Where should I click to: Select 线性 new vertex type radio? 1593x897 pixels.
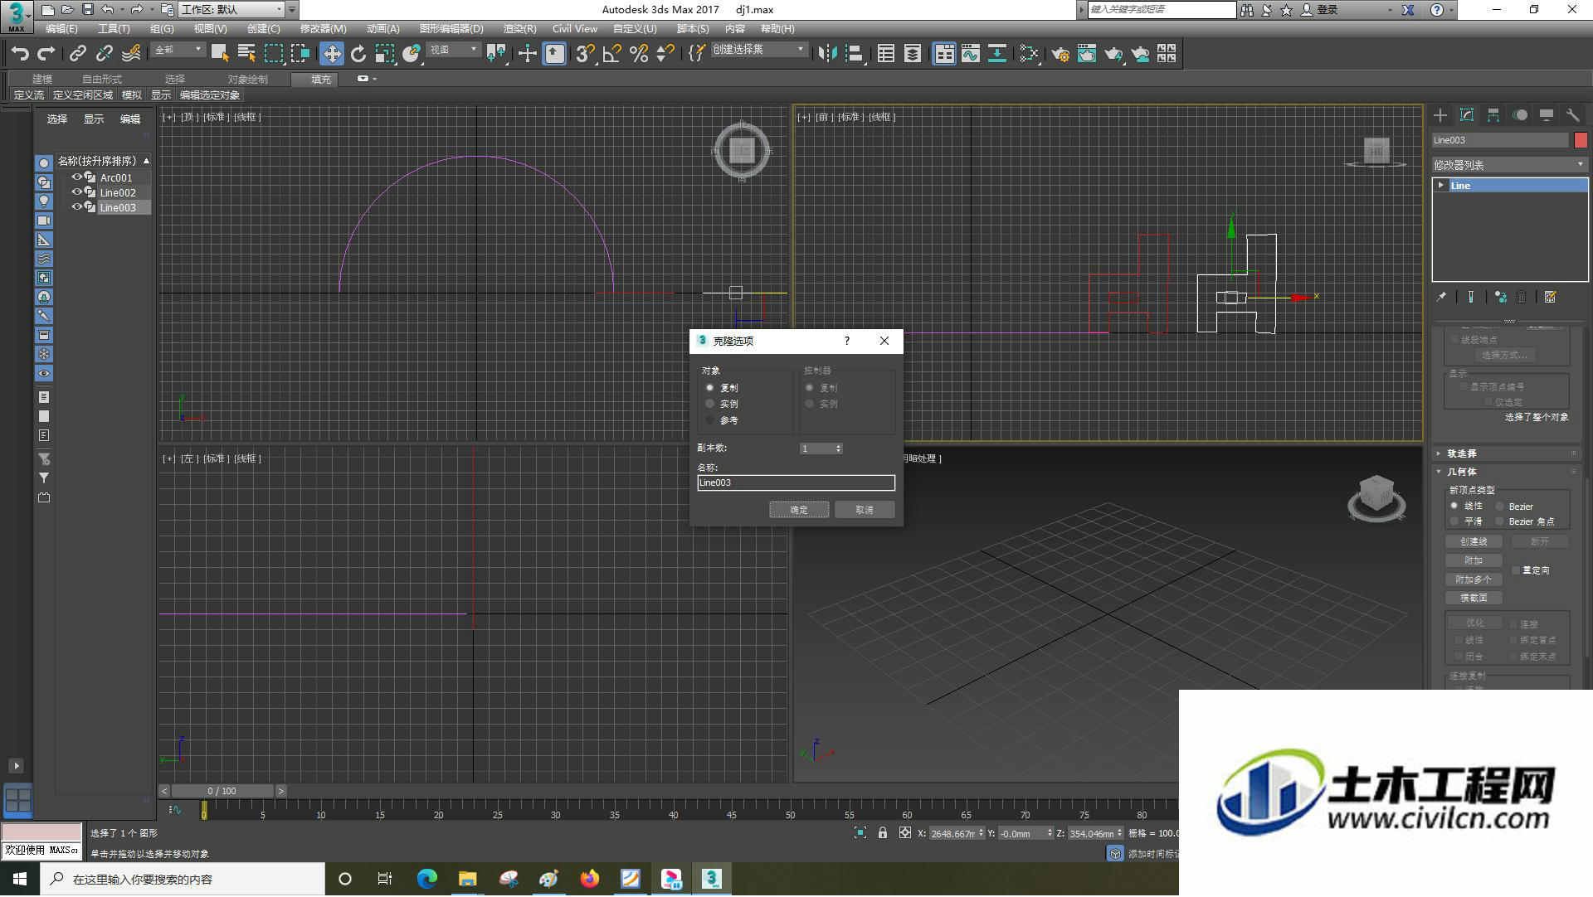point(1454,506)
